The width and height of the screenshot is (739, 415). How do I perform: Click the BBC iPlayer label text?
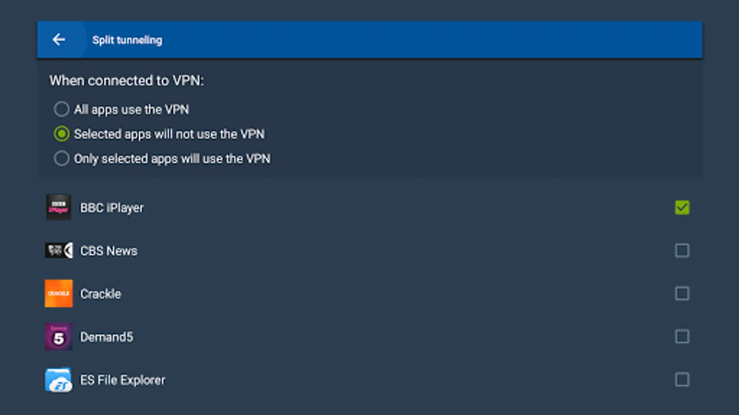coord(112,208)
